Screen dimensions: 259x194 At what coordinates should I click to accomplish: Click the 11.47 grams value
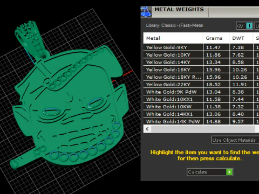click(x=213, y=47)
